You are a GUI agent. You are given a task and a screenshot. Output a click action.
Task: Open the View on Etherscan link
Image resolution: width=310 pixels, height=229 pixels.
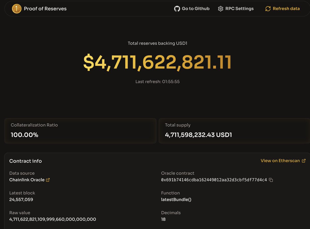tap(280, 161)
